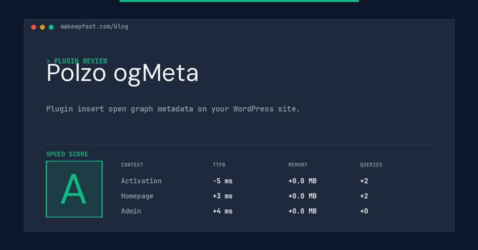Click the Admin queries +0 value
This screenshot has width=478, height=250.
tap(364, 211)
